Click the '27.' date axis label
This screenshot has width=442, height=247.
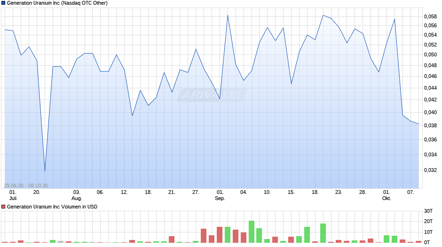click(x=196, y=193)
